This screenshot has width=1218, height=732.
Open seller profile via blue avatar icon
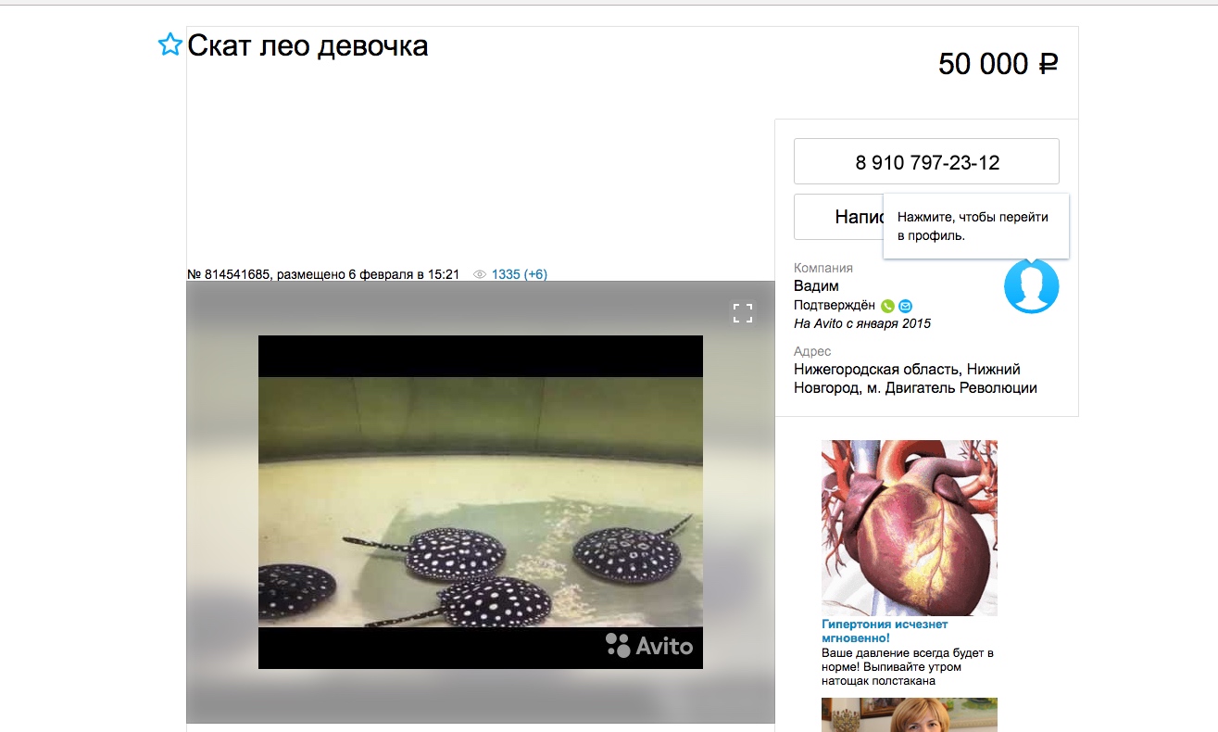click(x=1031, y=286)
